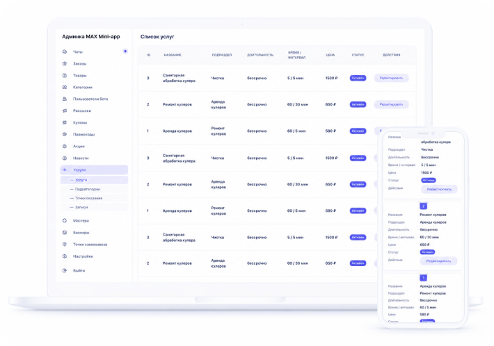
Task: Click the Действия column header
Action: [x=391, y=55]
